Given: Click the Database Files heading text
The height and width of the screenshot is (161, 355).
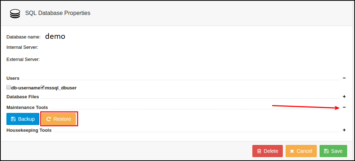Looking at the screenshot, I should 23,97.
